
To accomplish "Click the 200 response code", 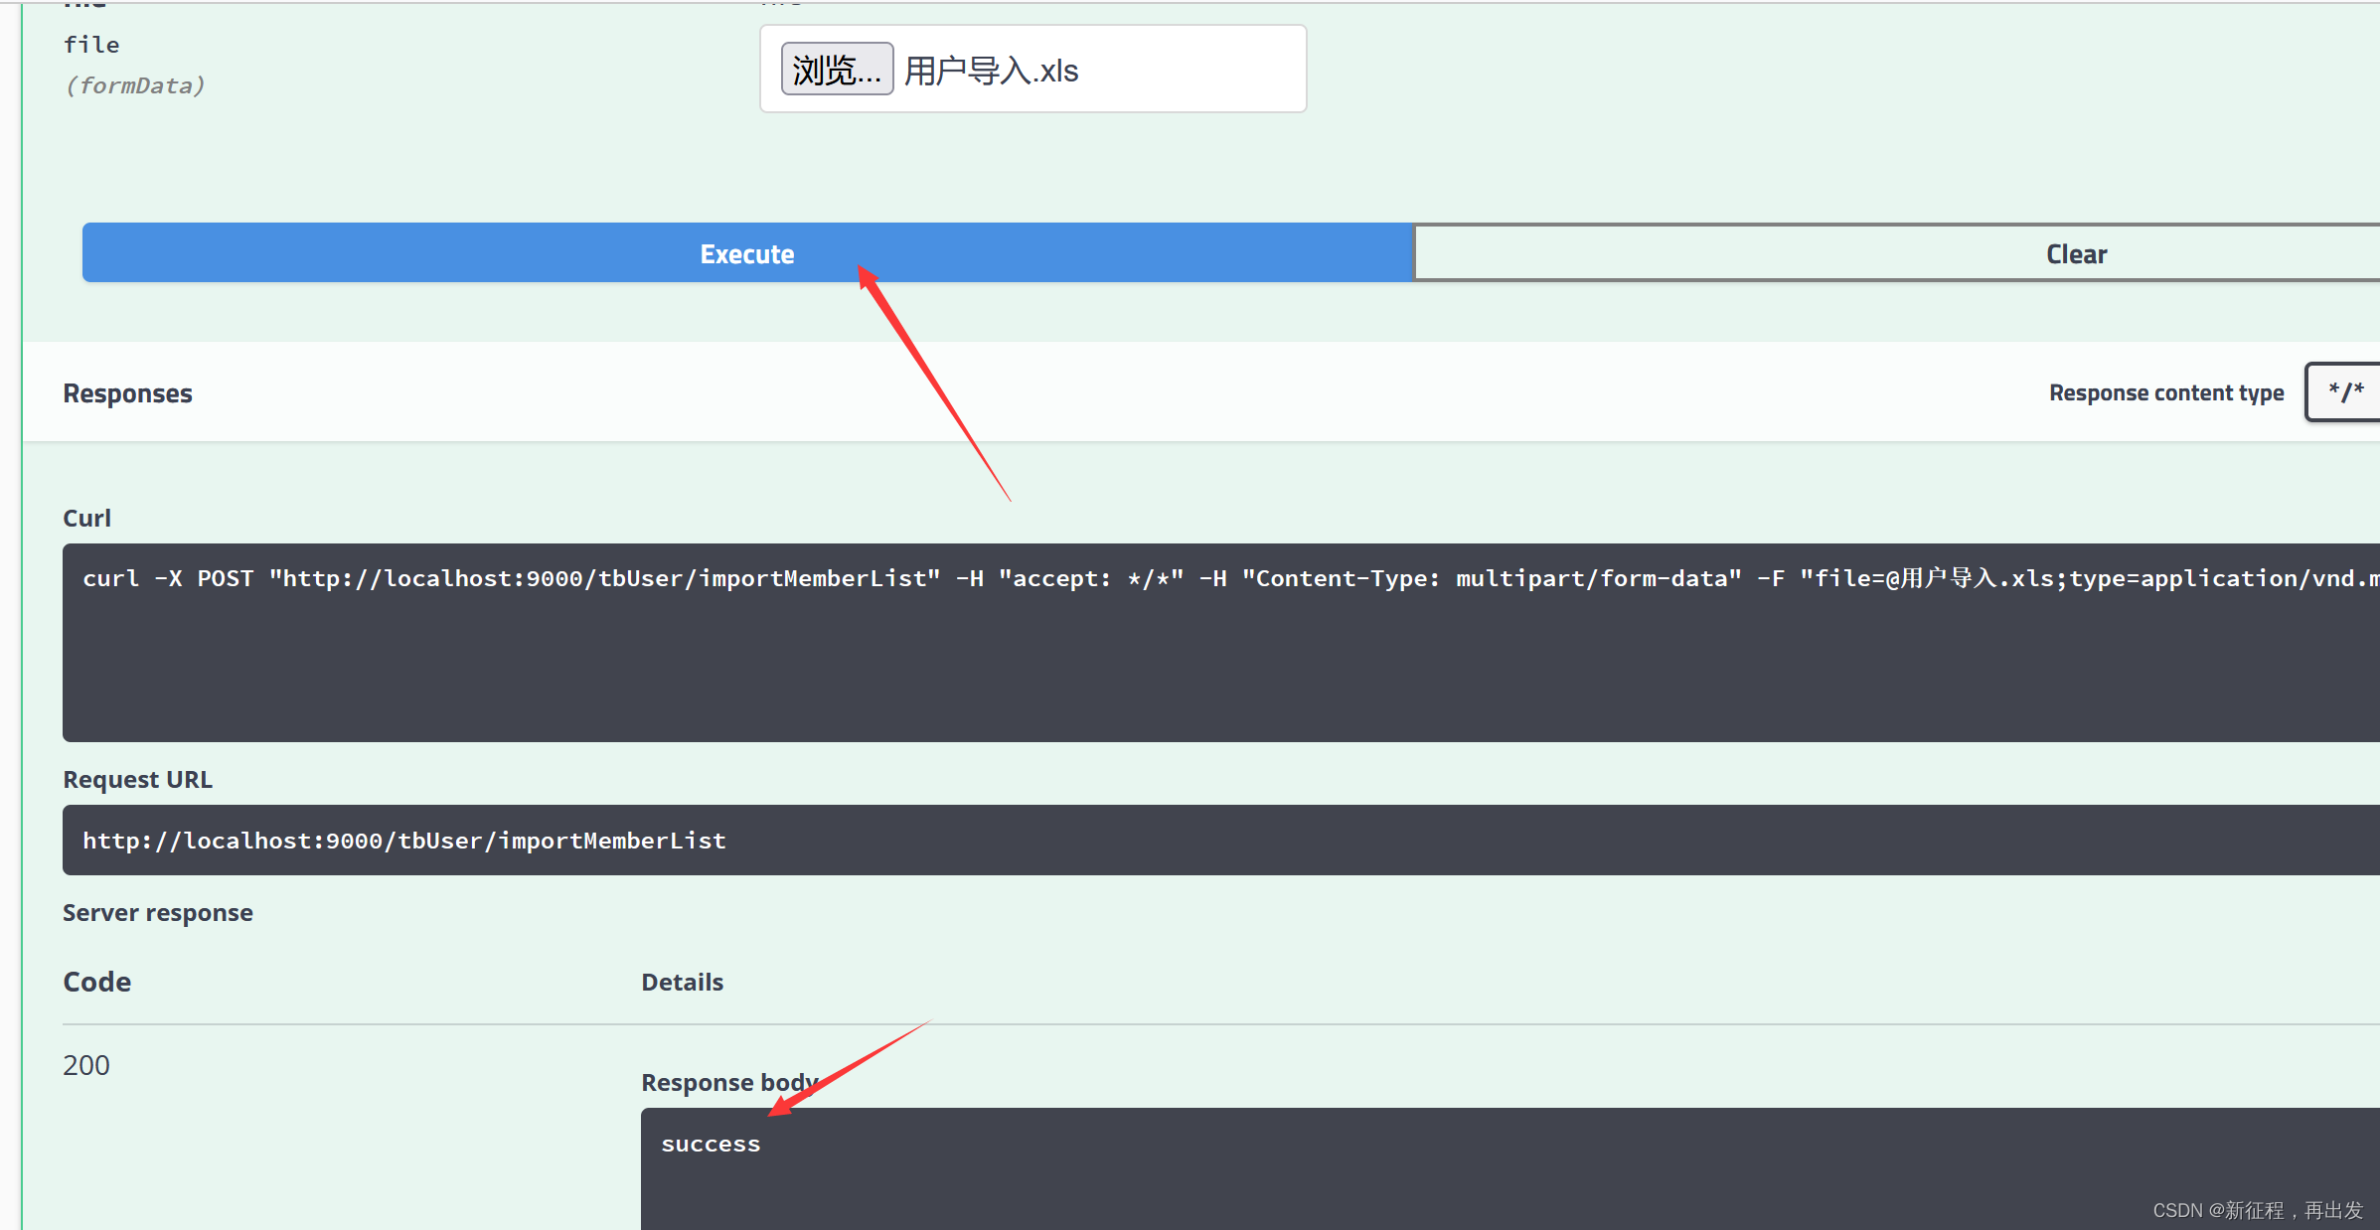I will (x=86, y=1065).
